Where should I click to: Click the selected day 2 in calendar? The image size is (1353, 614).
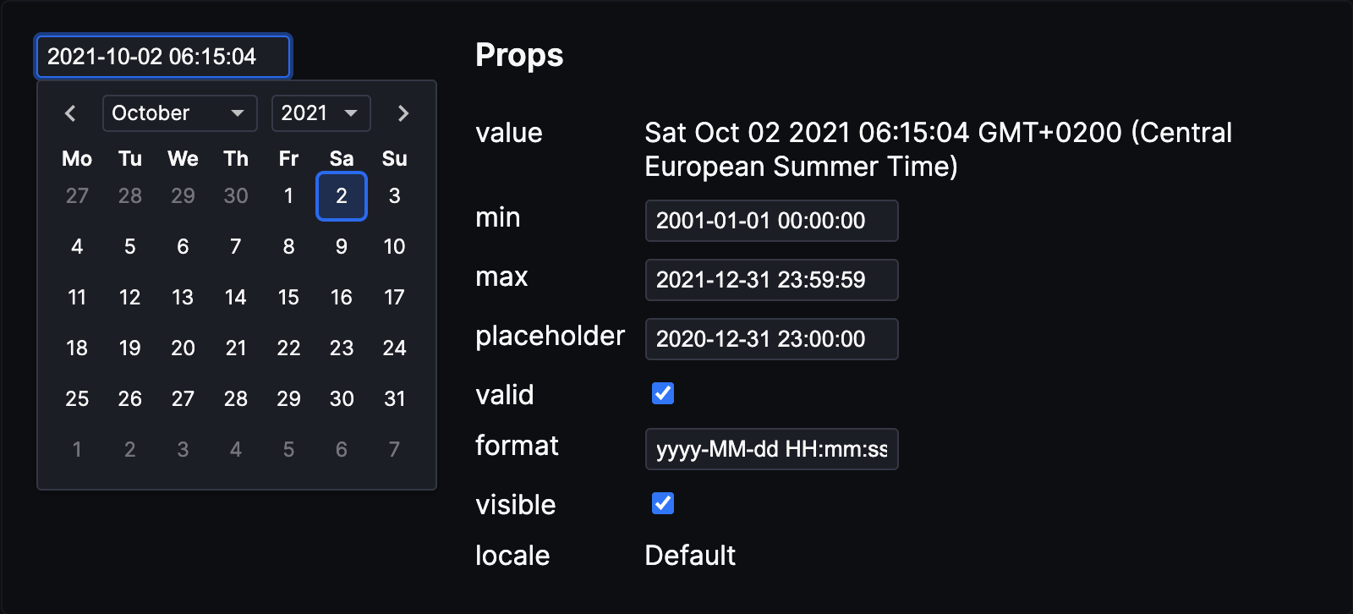pos(342,196)
